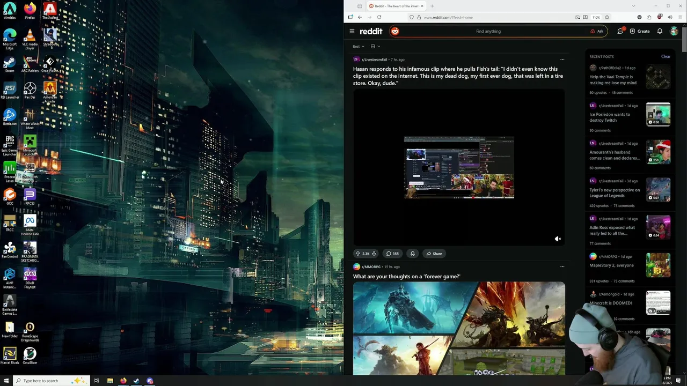The height and width of the screenshot is (386, 687).
Task: Select the Pax Dei desktop shortcut
Action: click(30, 90)
